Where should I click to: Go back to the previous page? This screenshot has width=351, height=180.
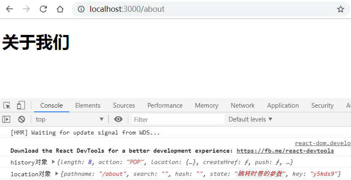(x=9, y=9)
